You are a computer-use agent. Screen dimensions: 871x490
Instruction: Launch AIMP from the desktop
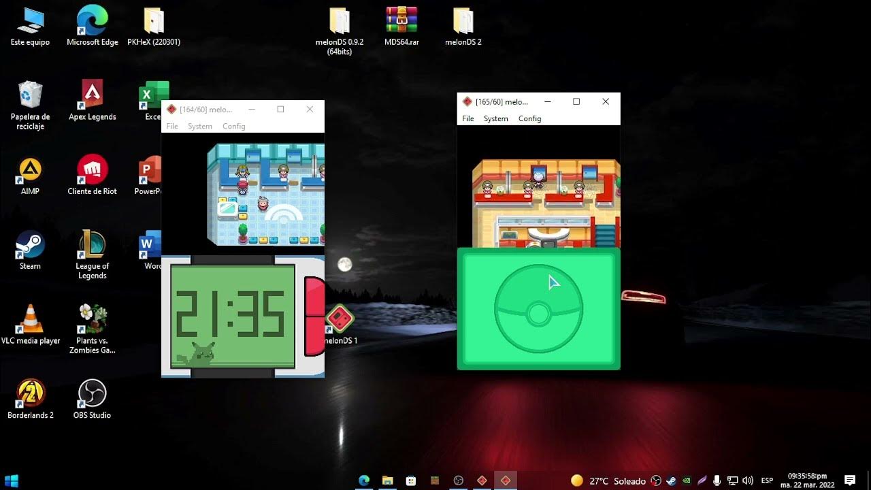tap(30, 176)
